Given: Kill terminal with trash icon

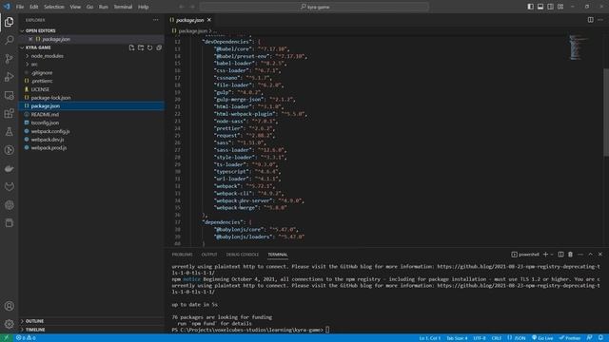Looking at the screenshot, I should click(570, 255).
